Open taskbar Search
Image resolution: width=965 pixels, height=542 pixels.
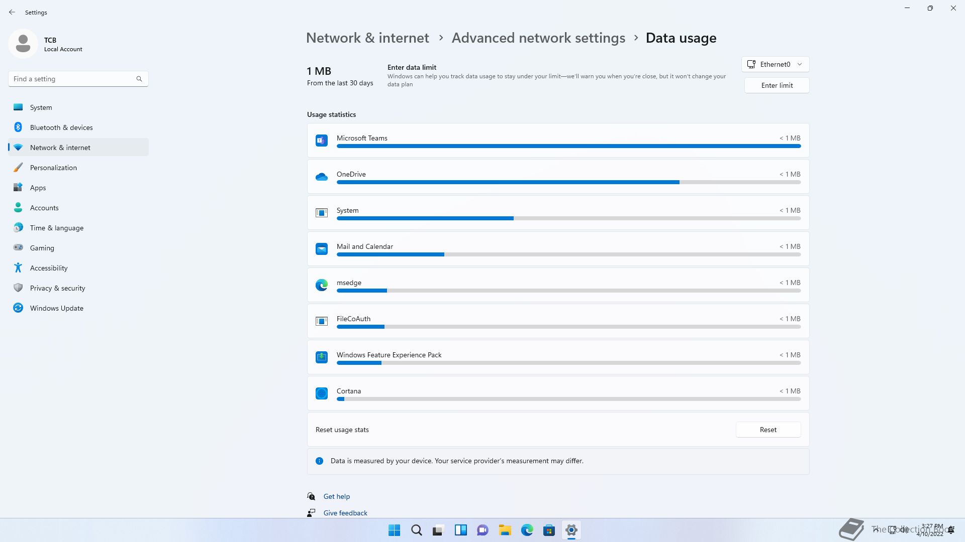click(417, 530)
